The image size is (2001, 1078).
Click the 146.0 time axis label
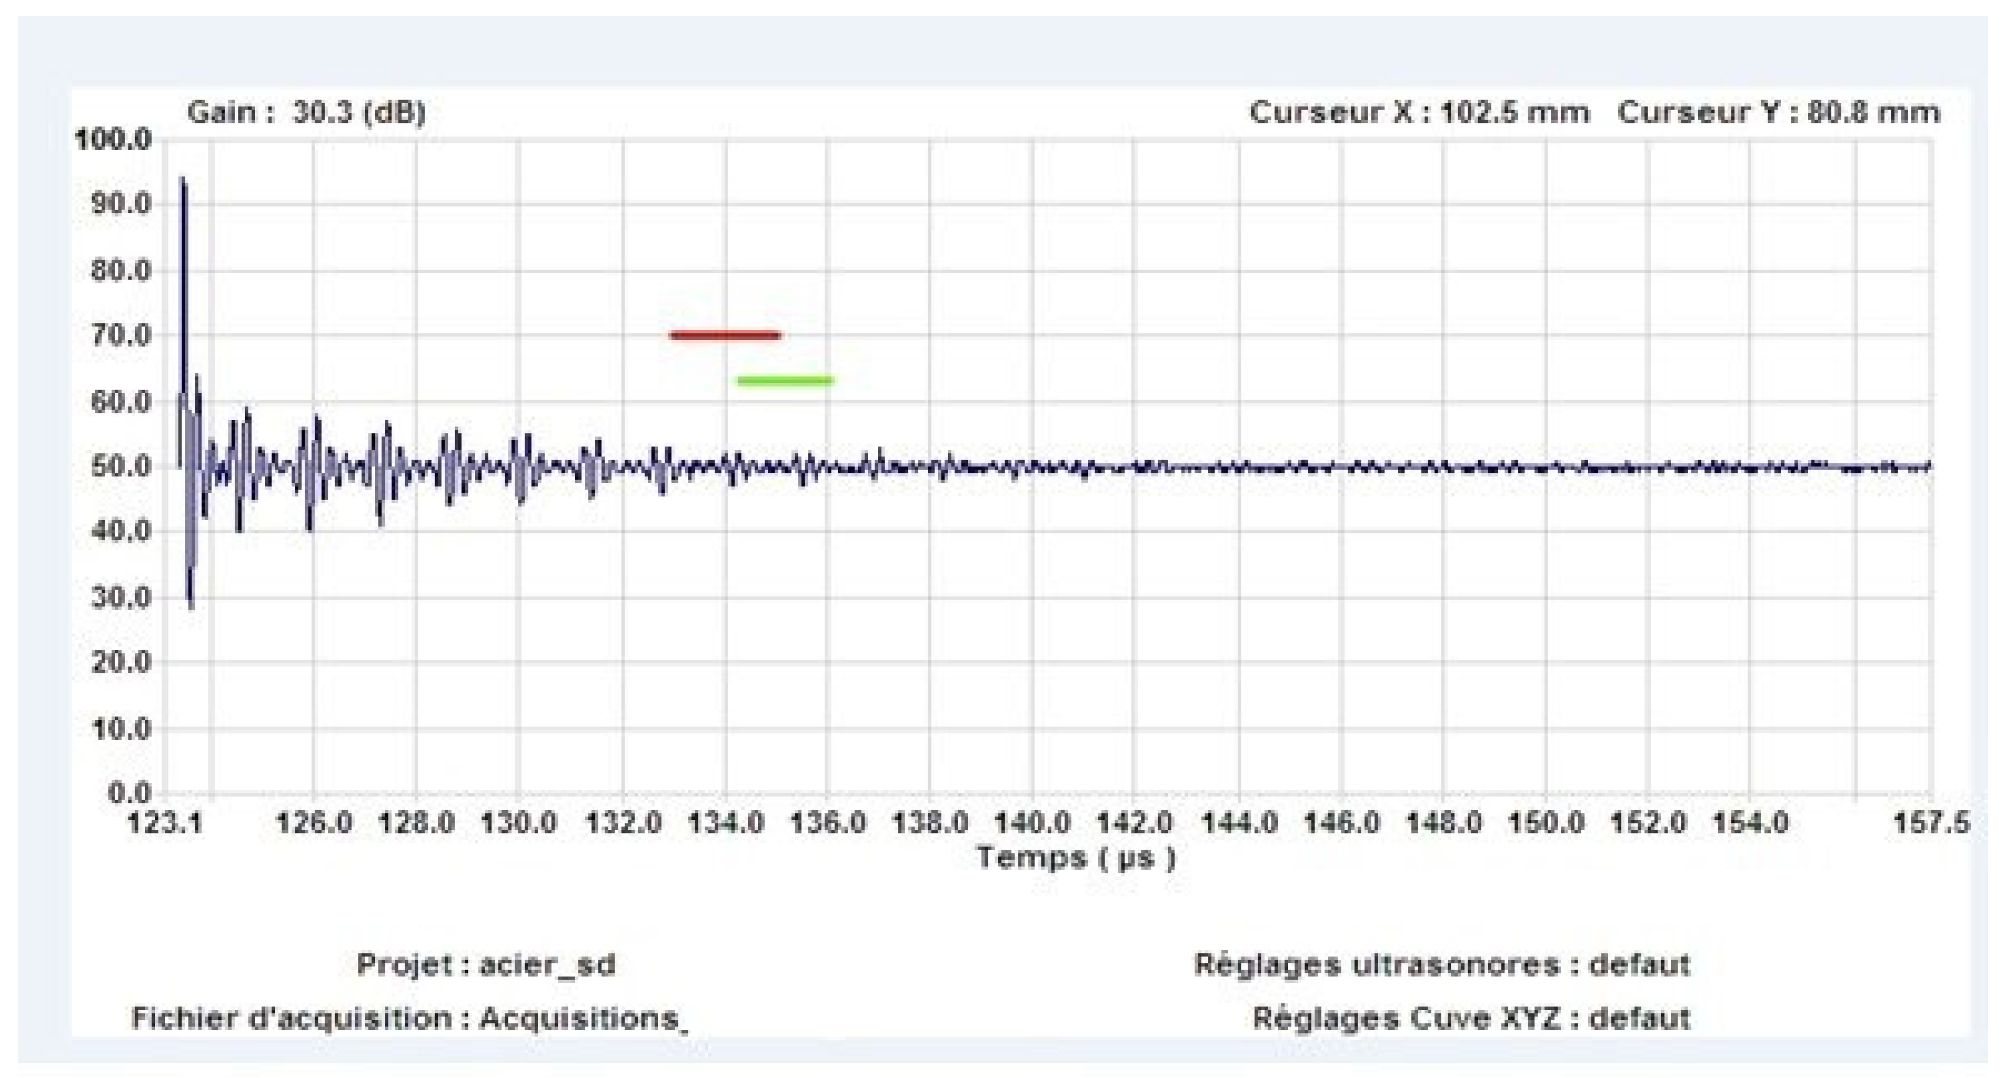(1341, 823)
